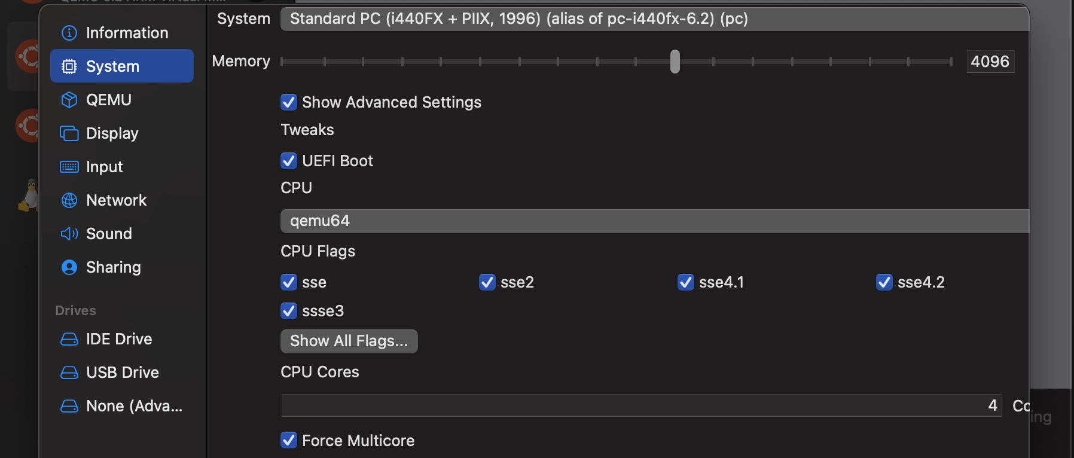Expand the qemu64 CPU dropdown
The width and height of the screenshot is (1074, 458).
point(655,221)
